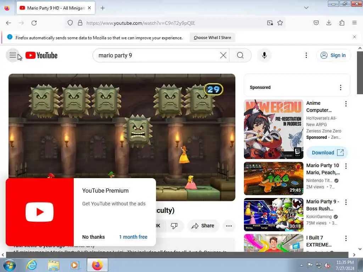Open Firefox extensions panel
Image resolution: width=363 pixels, height=272 pixels.
pyautogui.click(x=342, y=23)
